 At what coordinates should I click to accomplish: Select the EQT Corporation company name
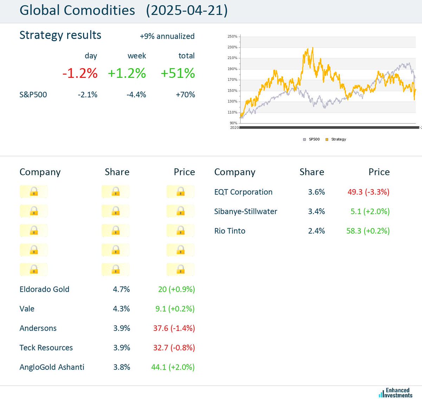(x=243, y=192)
